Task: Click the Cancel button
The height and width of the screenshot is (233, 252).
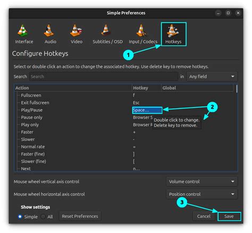Action: (204, 217)
